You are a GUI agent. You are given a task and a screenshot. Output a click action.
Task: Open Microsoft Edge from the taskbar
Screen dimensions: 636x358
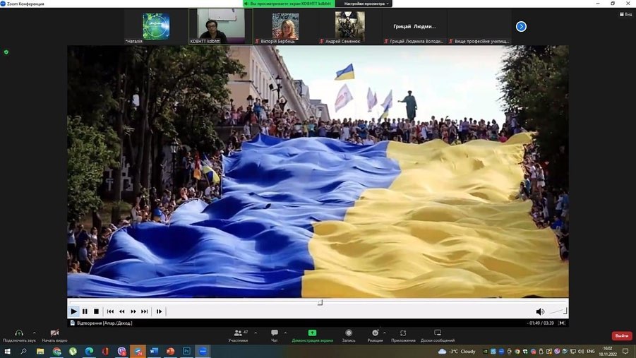89,351
